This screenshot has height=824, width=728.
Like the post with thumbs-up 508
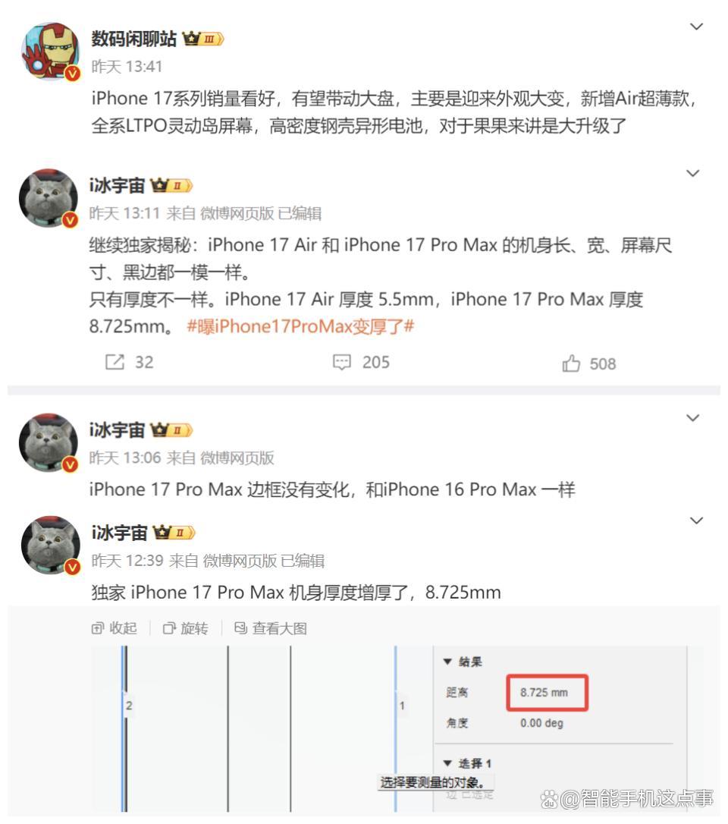tap(571, 363)
